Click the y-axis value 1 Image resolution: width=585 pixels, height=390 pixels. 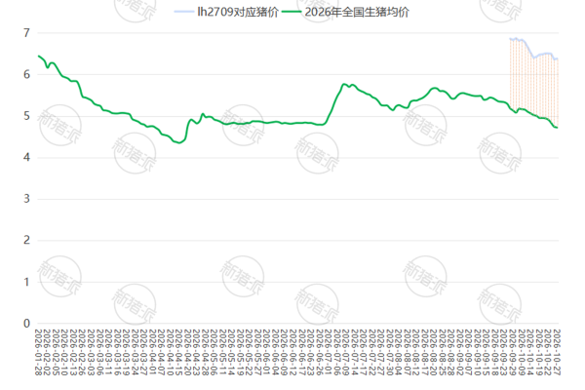click(26, 282)
